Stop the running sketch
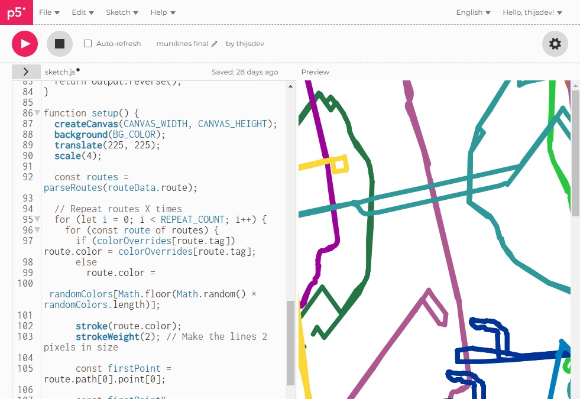 (x=60, y=44)
